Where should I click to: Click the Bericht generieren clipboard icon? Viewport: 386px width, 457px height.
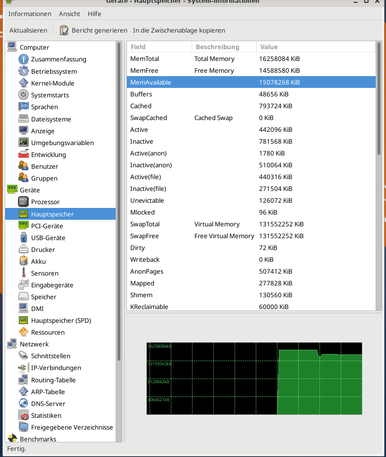point(64,30)
